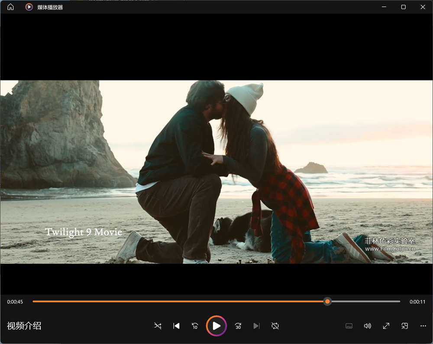Go to the Home page icon
The width and height of the screenshot is (433, 344).
point(10,7)
